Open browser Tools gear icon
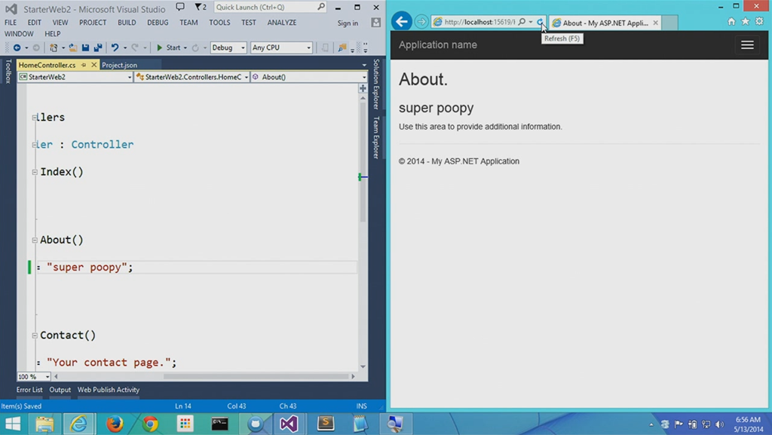The width and height of the screenshot is (772, 435). 759,21
